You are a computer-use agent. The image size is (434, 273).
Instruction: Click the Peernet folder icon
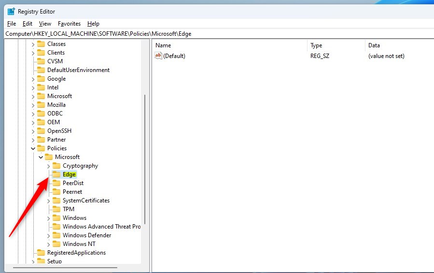point(56,191)
